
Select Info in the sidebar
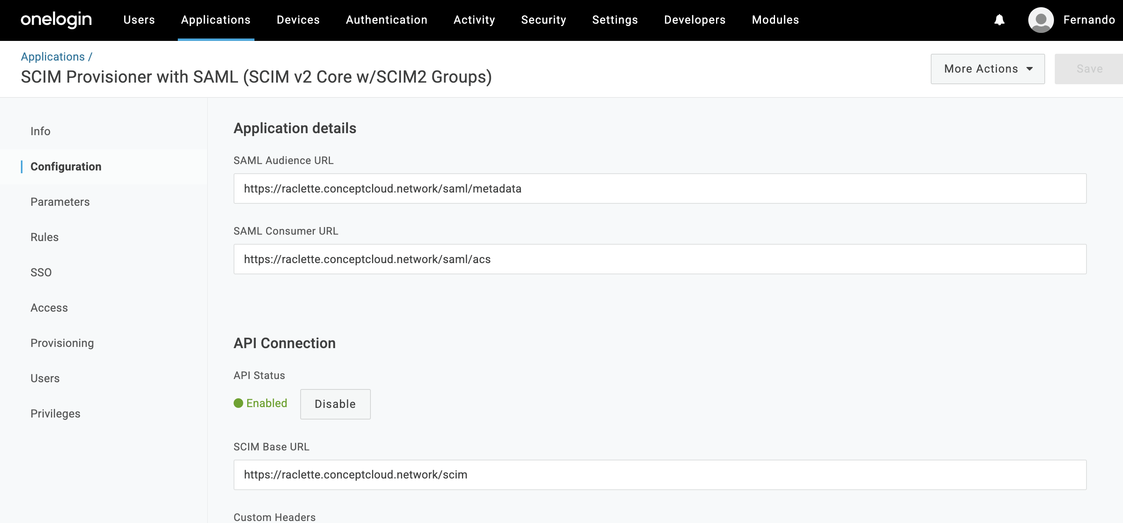click(40, 131)
